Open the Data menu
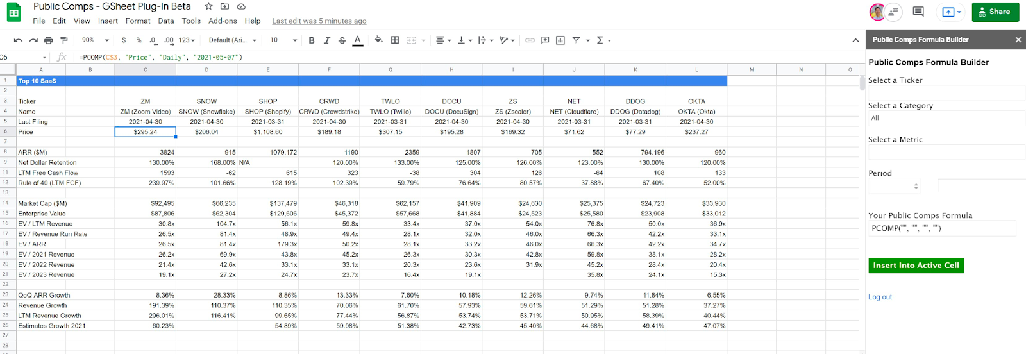Screen dimensions: 1026x354 tap(166, 21)
